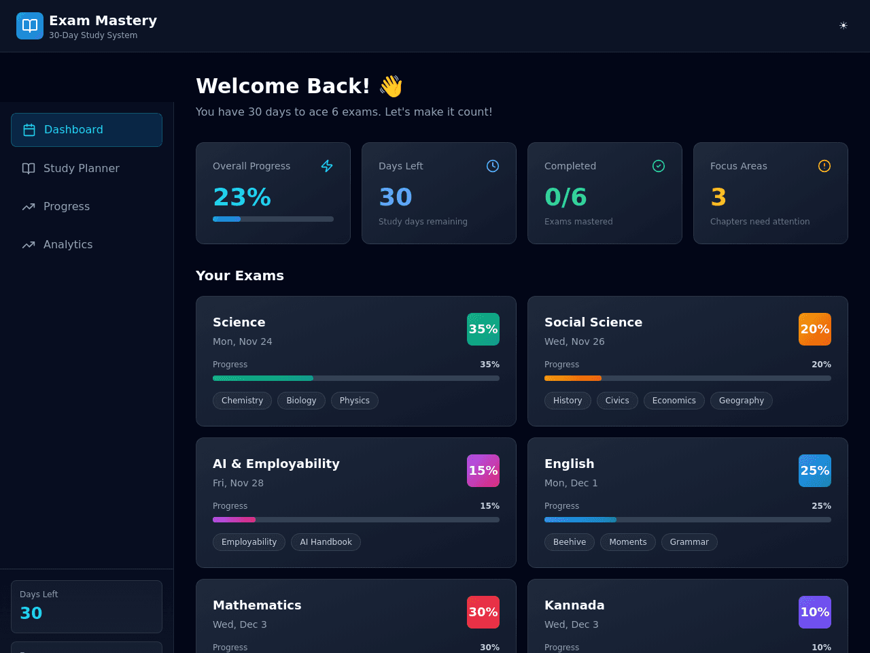Click the check-circle icon on Completed card

click(659, 166)
